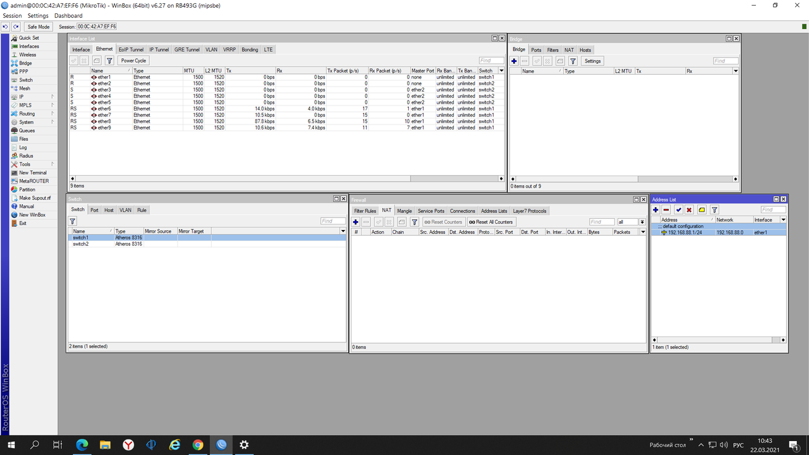This screenshot has height=455, width=809.
Task: Remove selected address with minus icon
Action: pos(666,210)
